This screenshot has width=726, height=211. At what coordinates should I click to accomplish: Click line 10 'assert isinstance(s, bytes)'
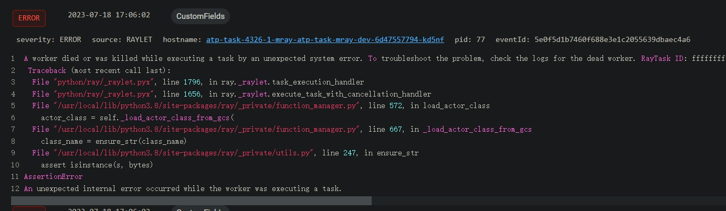97,165
